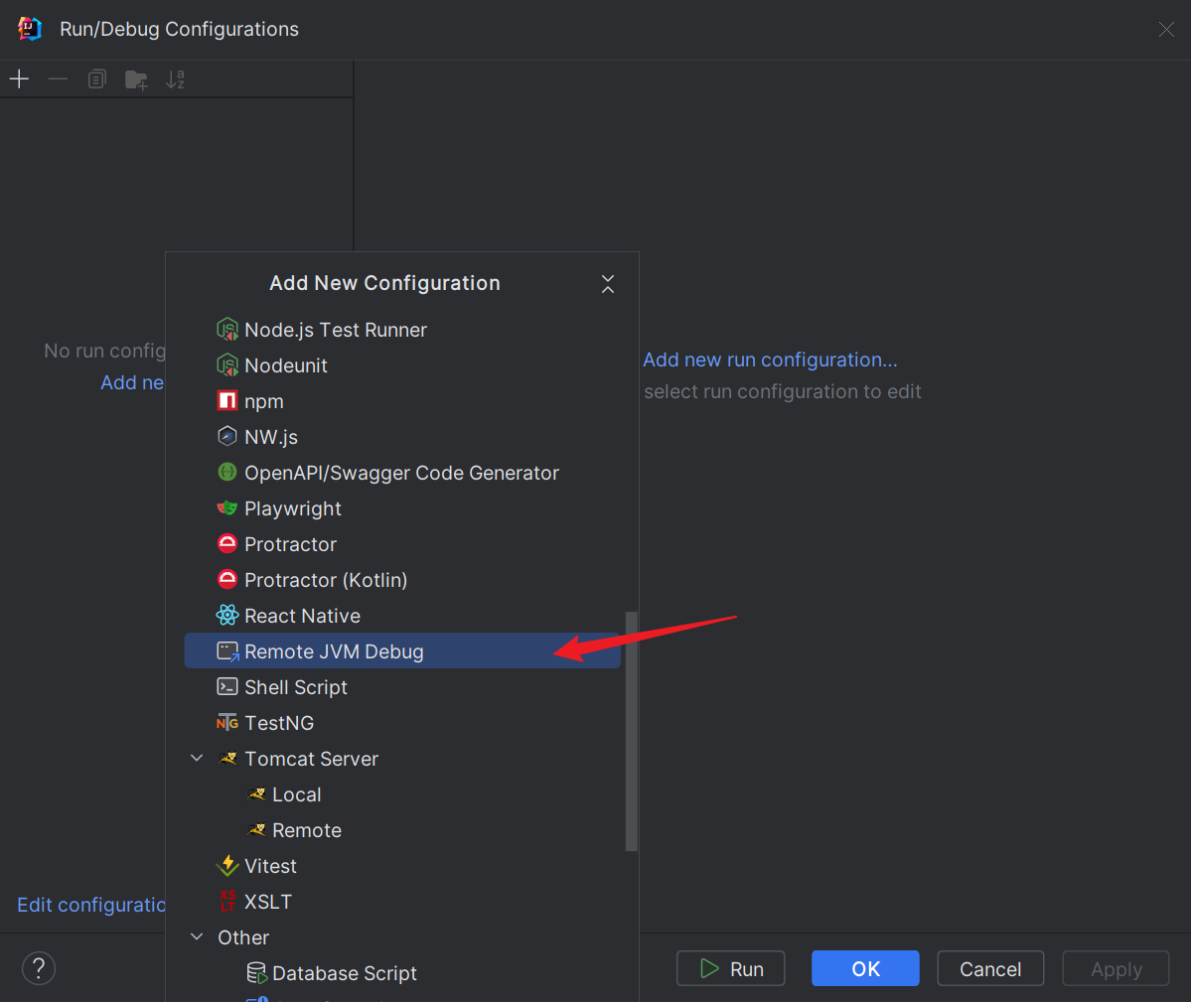Click the Database Script icon

[256, 973]
